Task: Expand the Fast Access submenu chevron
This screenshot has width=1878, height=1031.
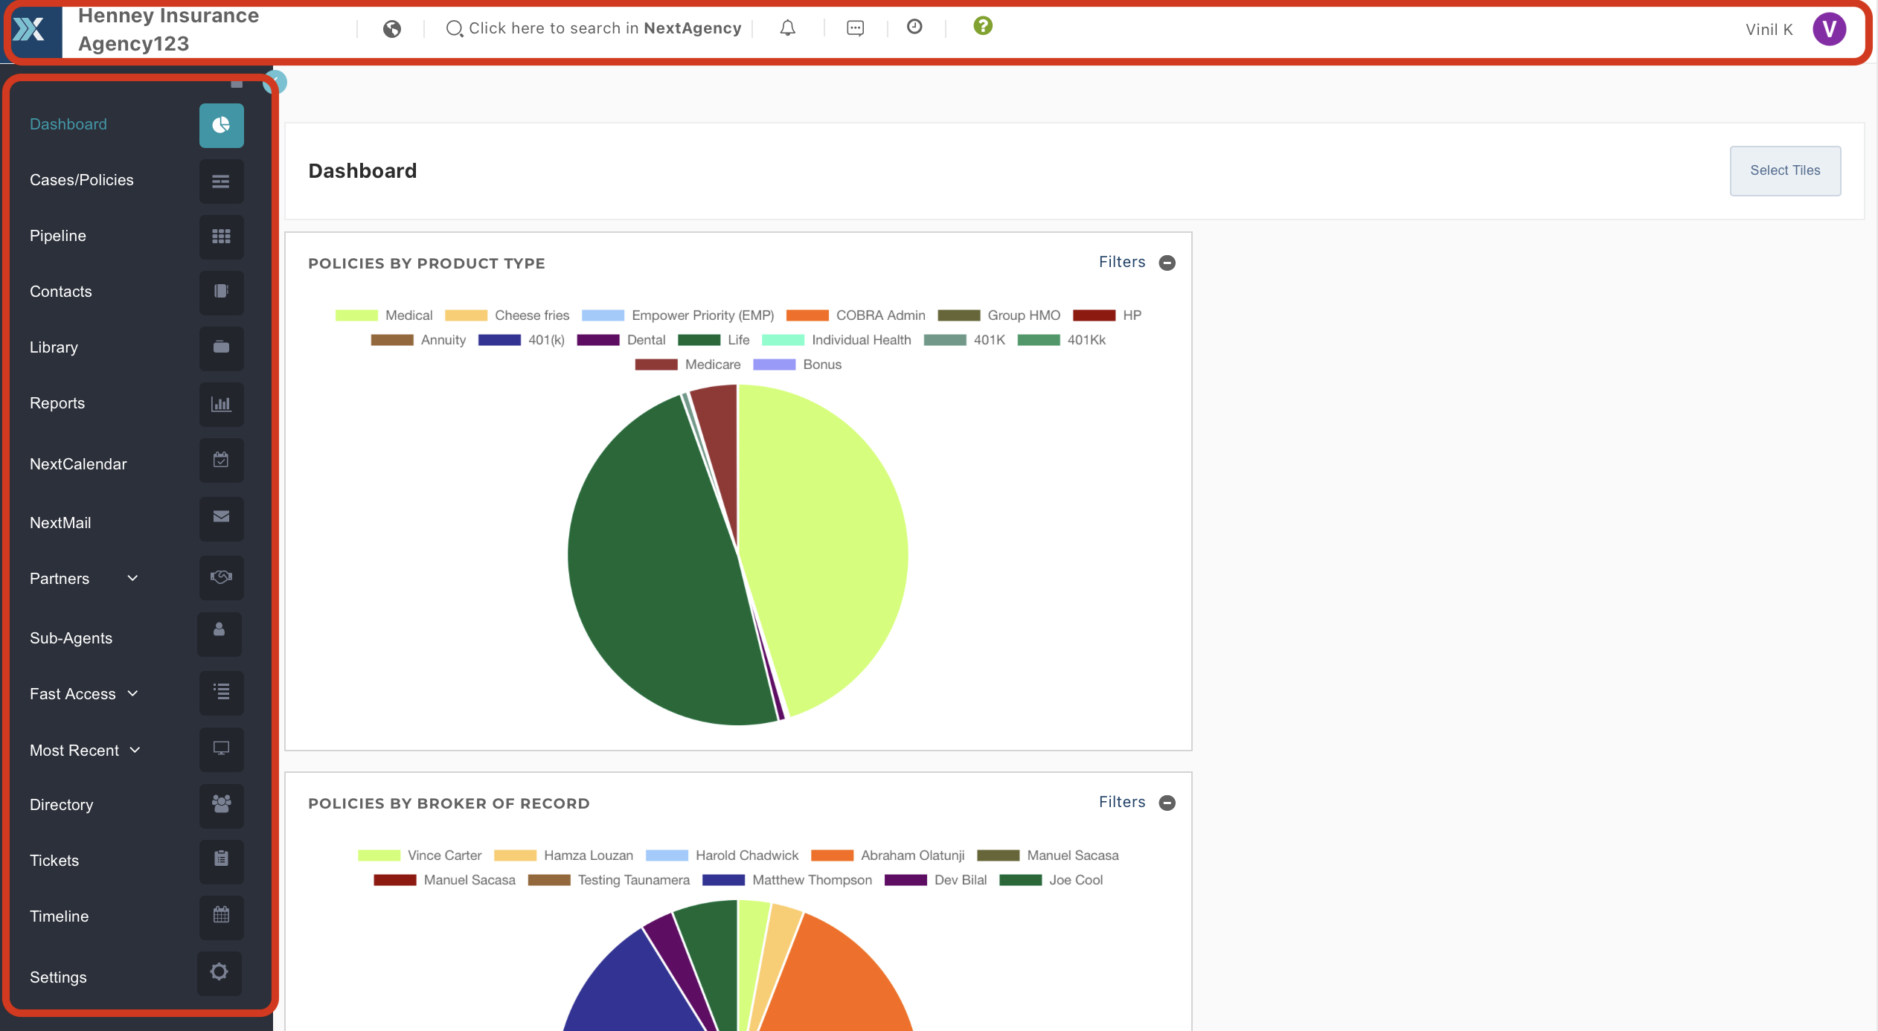Action: [132, 693]
